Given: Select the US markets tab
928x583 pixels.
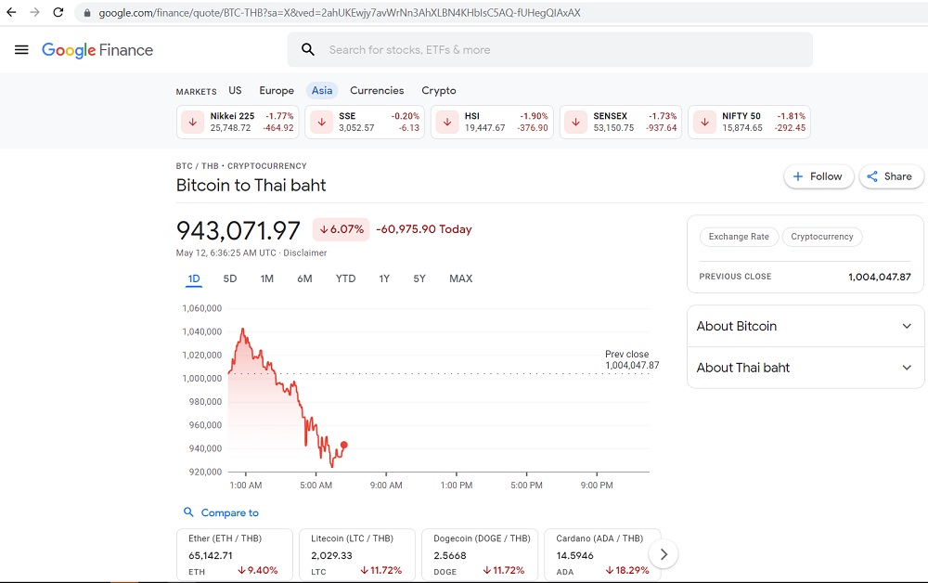Looking at the screenshot, I should coord(235,91).
